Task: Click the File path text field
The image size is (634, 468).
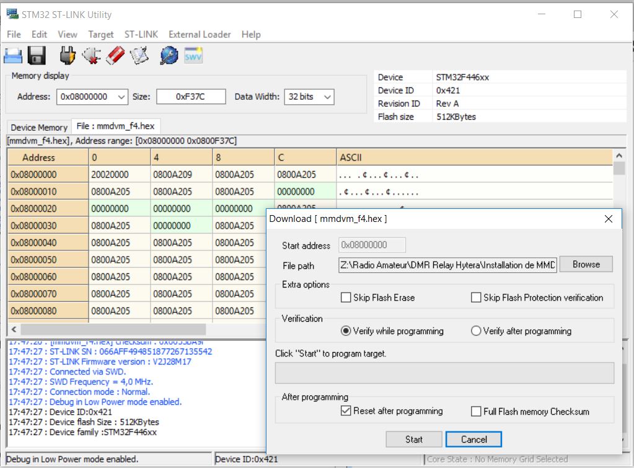Action: (x=447, y=265)
